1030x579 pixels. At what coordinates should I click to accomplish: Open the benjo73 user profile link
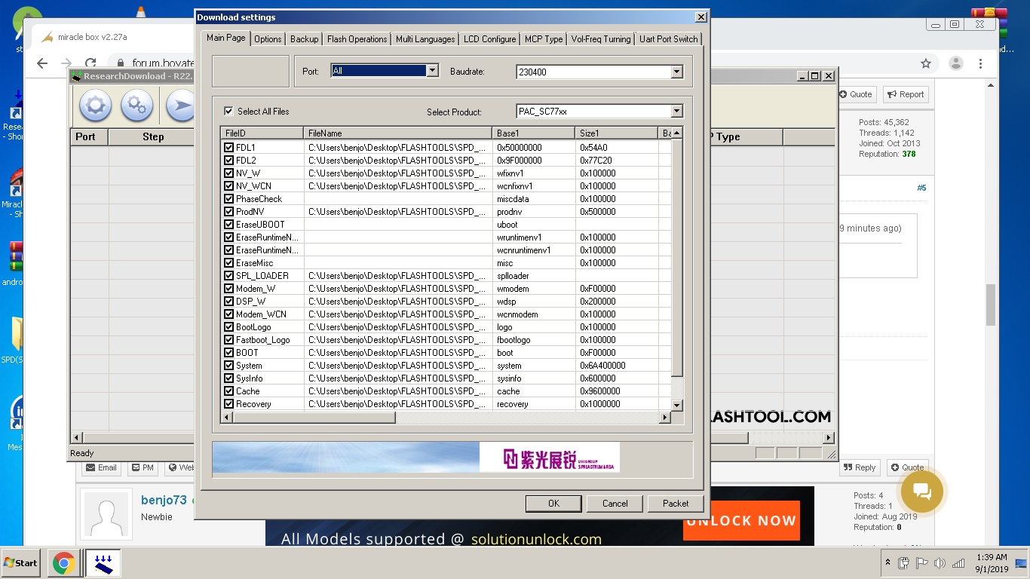164,500
